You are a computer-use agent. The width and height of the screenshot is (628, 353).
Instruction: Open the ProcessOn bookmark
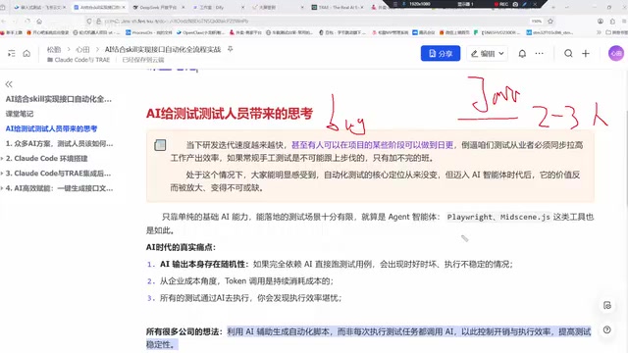149,32
